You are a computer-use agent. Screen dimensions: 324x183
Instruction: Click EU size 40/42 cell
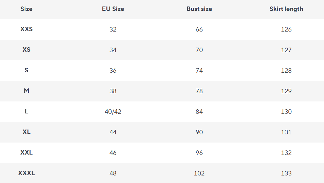(113, 112)
